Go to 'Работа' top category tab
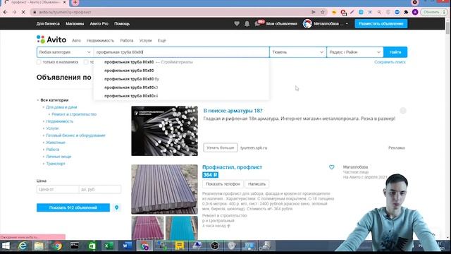This screenshot has width=451, height=254. pyautogui.click(x=127, y=41)
